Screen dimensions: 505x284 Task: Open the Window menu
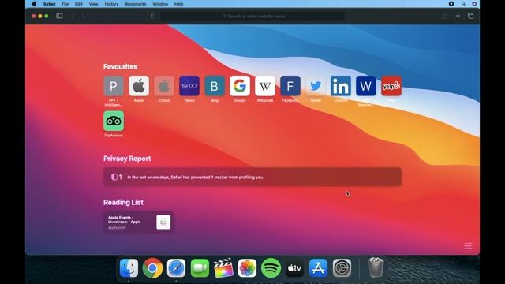[160, 4]
